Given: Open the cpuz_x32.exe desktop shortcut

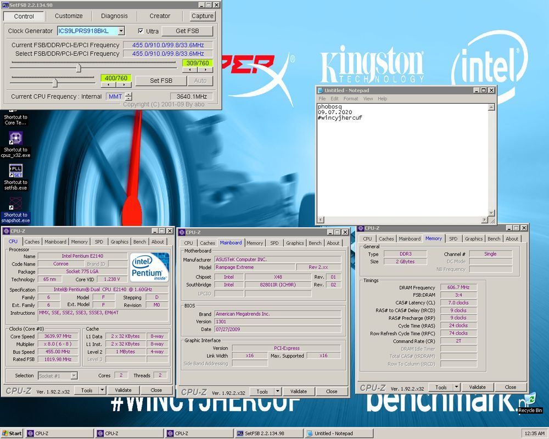Looking at the screenshot, I should tap(15, 144).
